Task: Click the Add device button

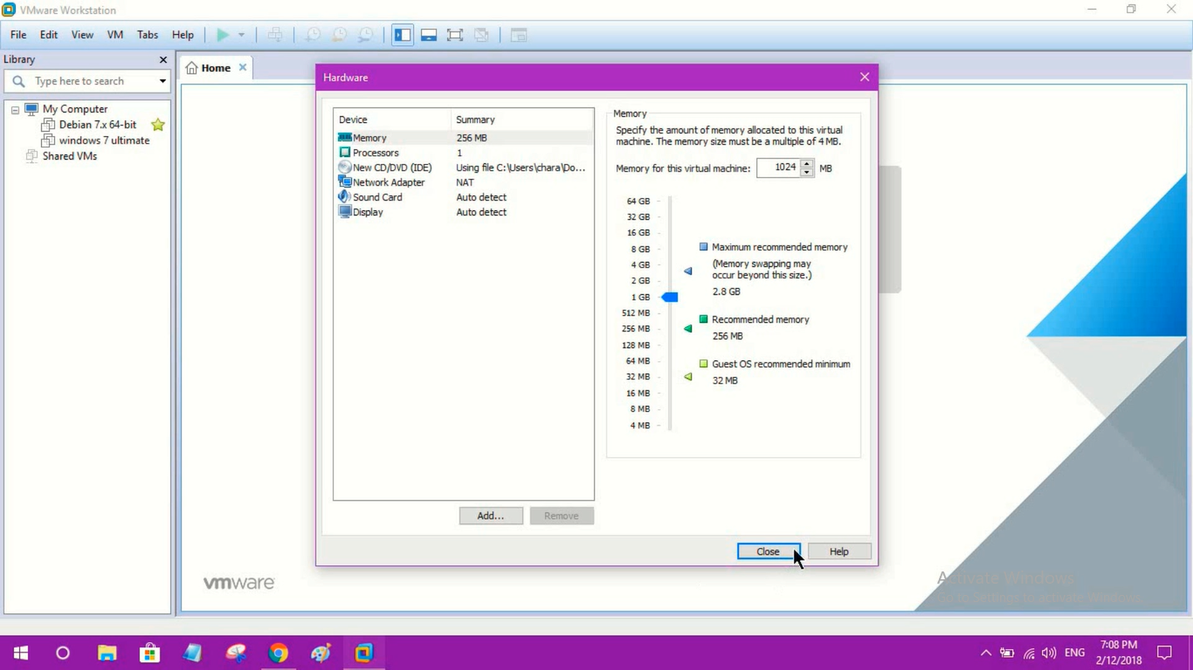Action: [490, 516]
